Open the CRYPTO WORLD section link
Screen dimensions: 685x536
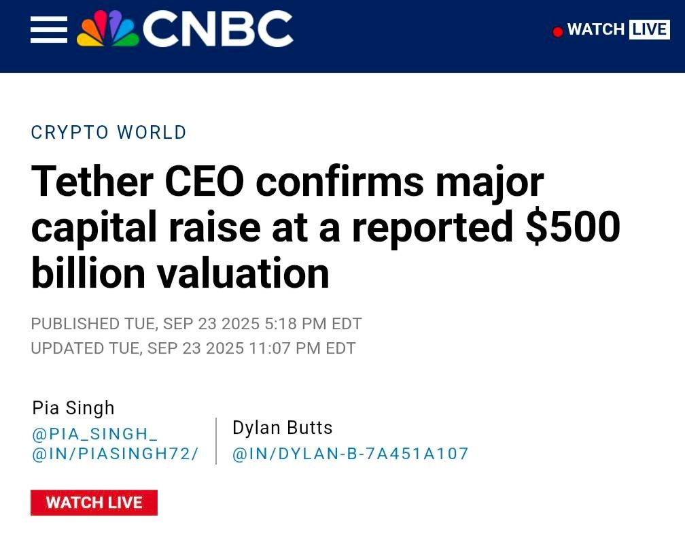(x=109, y=133)
